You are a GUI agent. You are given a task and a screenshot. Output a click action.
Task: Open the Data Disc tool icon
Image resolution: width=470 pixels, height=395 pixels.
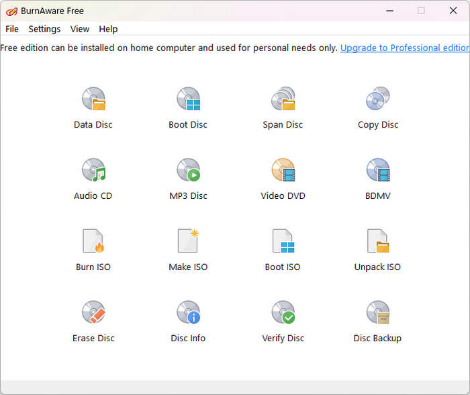pos(93,99)
